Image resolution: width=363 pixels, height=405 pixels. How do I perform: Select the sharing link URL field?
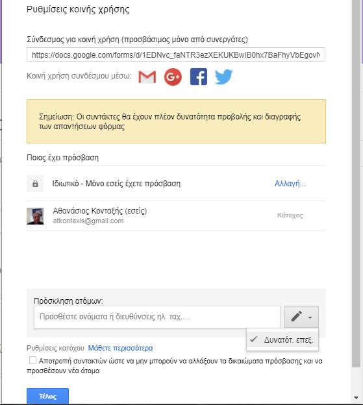176,55
